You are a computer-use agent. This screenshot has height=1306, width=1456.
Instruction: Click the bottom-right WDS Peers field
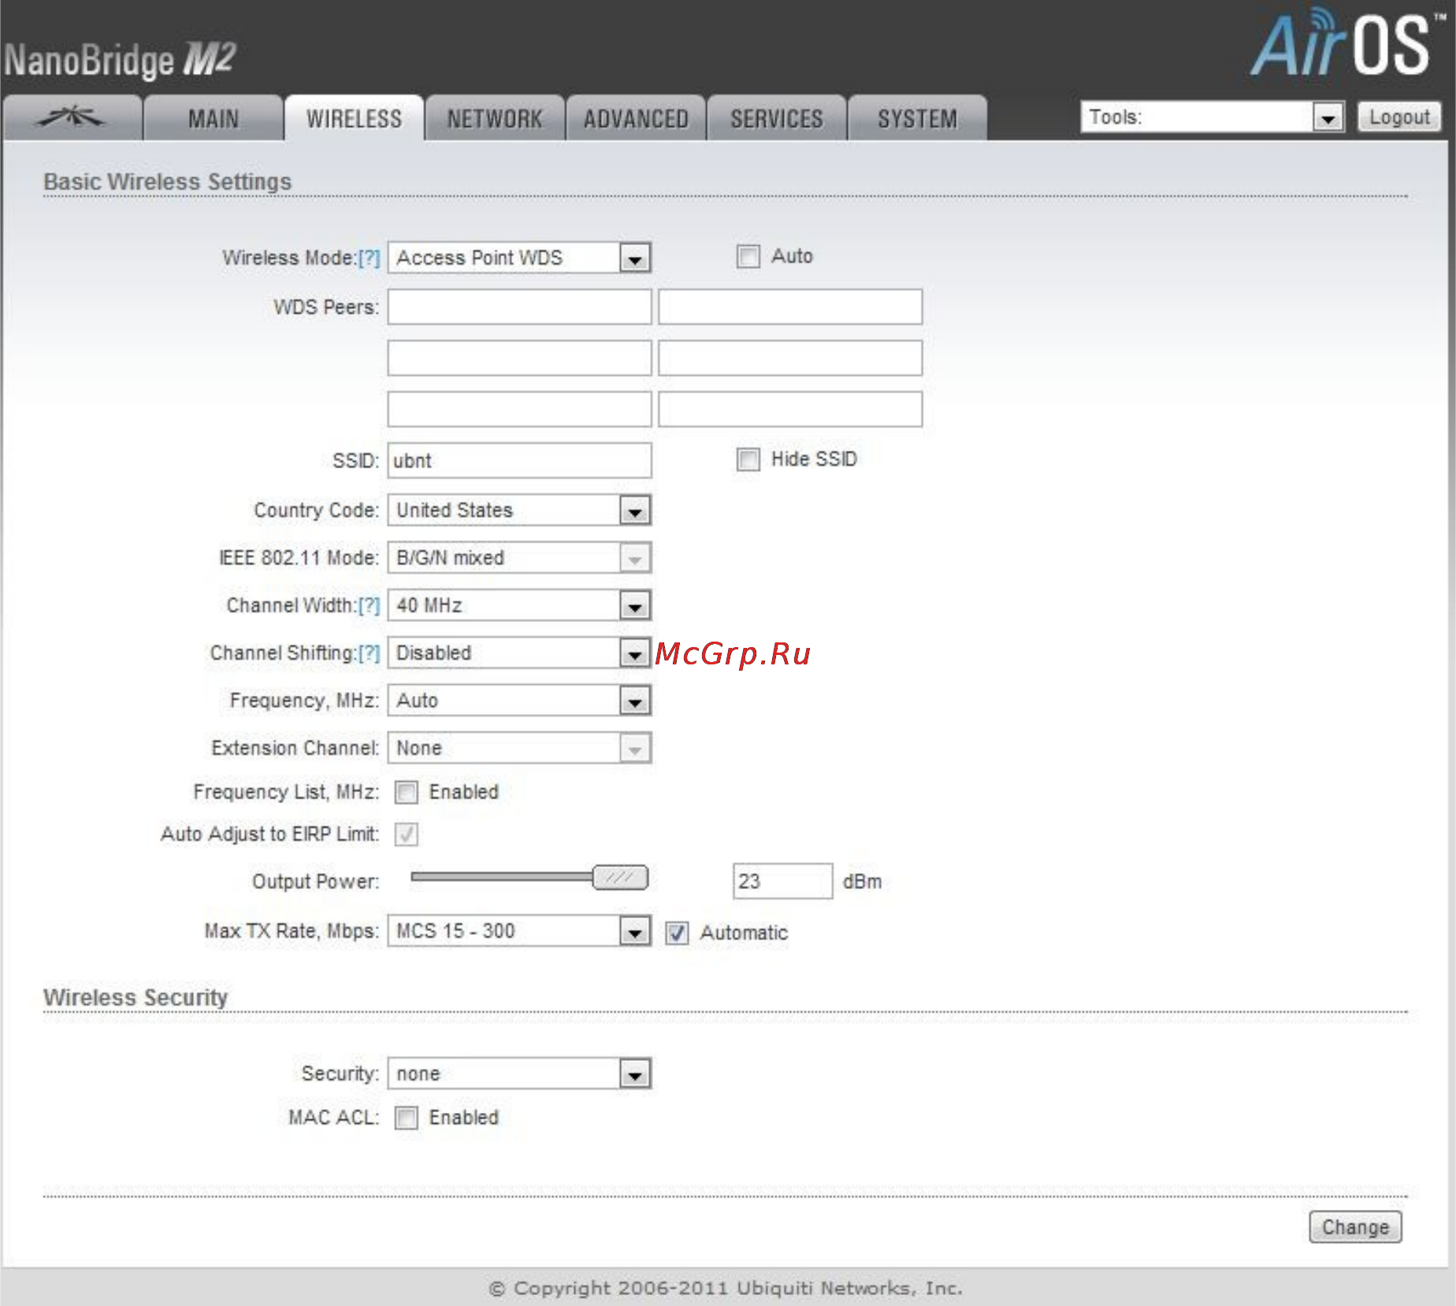[790, 410]
